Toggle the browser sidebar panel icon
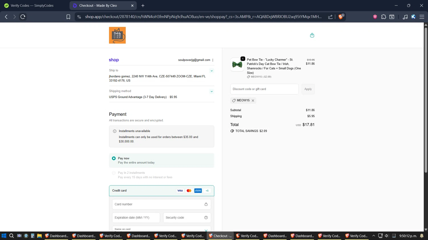428x240 pixels. (392, 17)
